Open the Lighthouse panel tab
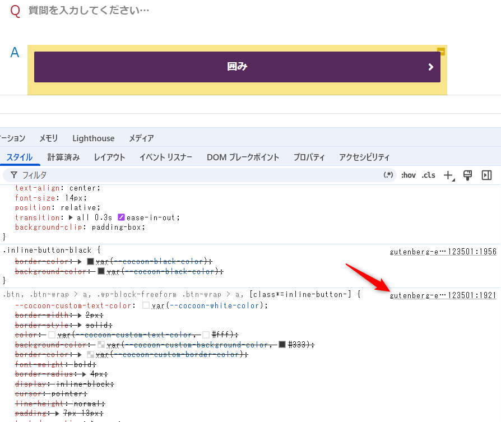This screenshot has width=501, height=422. point(93,138)
